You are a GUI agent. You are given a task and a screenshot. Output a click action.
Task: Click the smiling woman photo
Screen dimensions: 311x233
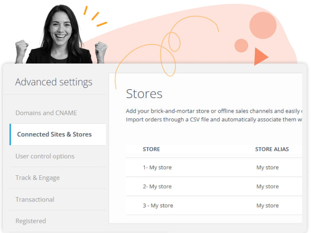coord(60,36)
